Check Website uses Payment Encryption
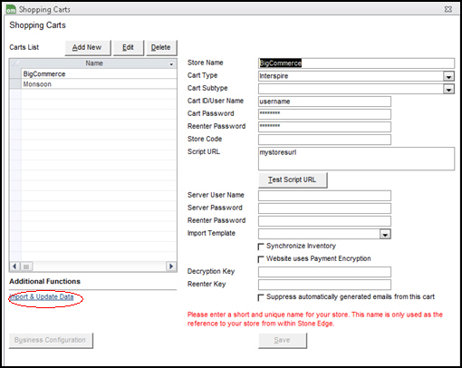This screenshot has height=368, width=462. 261,259
